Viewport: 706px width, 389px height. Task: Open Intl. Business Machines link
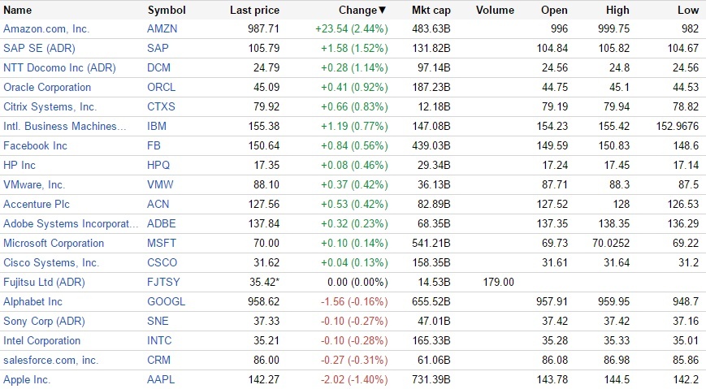(65, 127)
